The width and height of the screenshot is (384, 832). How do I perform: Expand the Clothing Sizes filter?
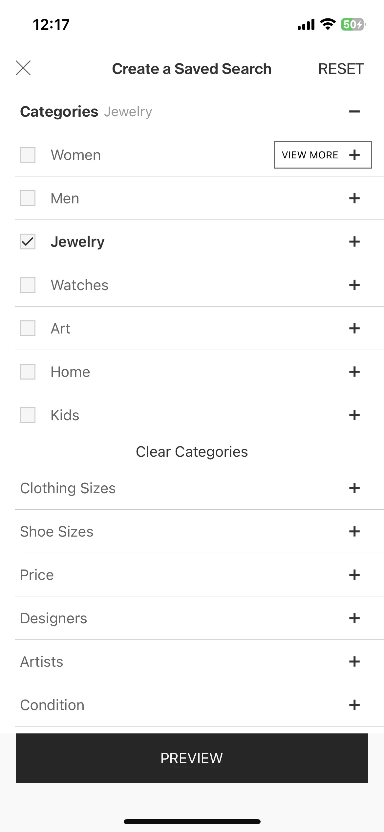point(199,488)
